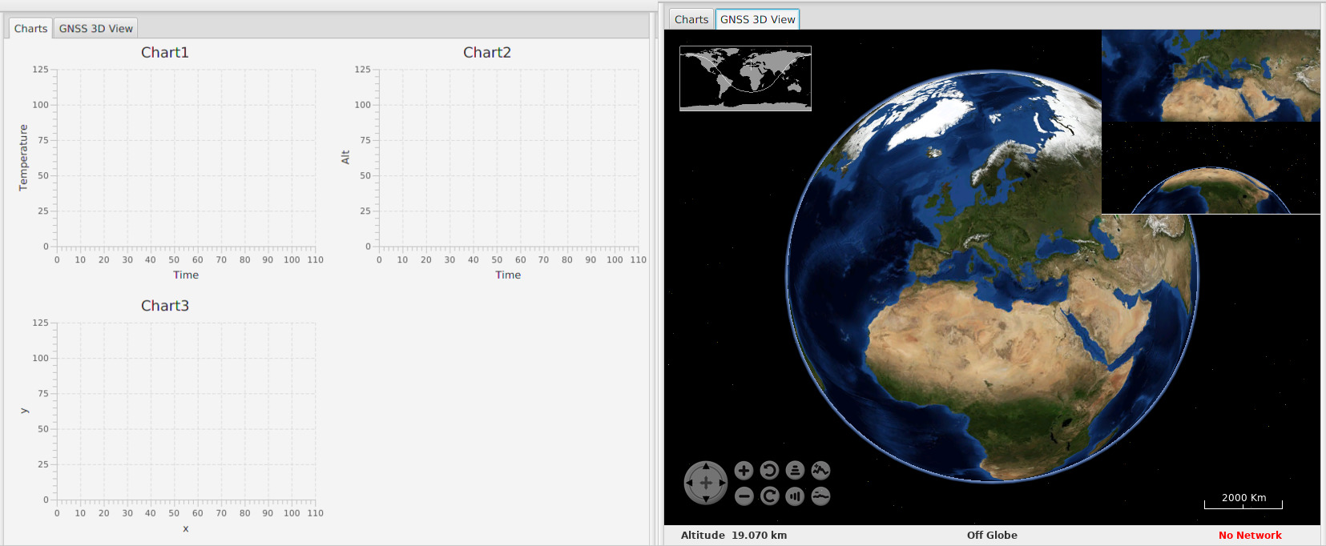This screenshot has height=546, width=1326.
Task: Click the zoom out minus button on globe
Action: pos(744,496)
